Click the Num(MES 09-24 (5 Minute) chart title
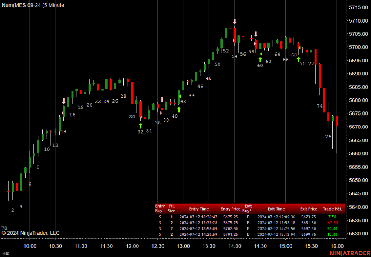Image resolution: width=371 pixels, height=257 pixels. click(x=33, y=5)
